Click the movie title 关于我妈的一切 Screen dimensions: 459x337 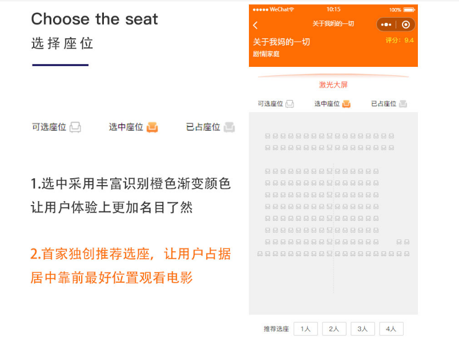(281, 42)
